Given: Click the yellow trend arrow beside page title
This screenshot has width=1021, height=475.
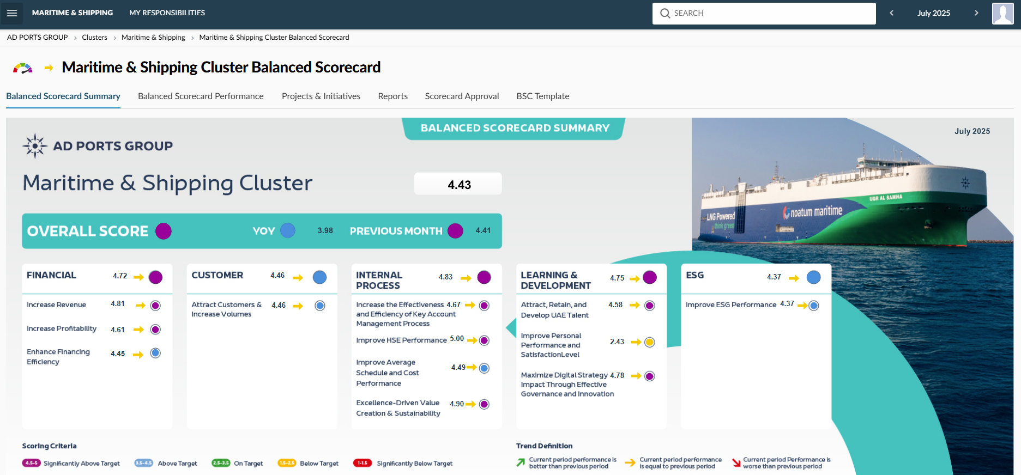Looking at the screenshot, I should tap(49, 68).
